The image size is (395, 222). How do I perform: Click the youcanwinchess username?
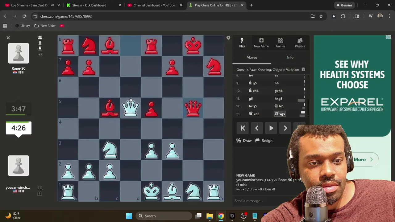[x=18, y=187]
